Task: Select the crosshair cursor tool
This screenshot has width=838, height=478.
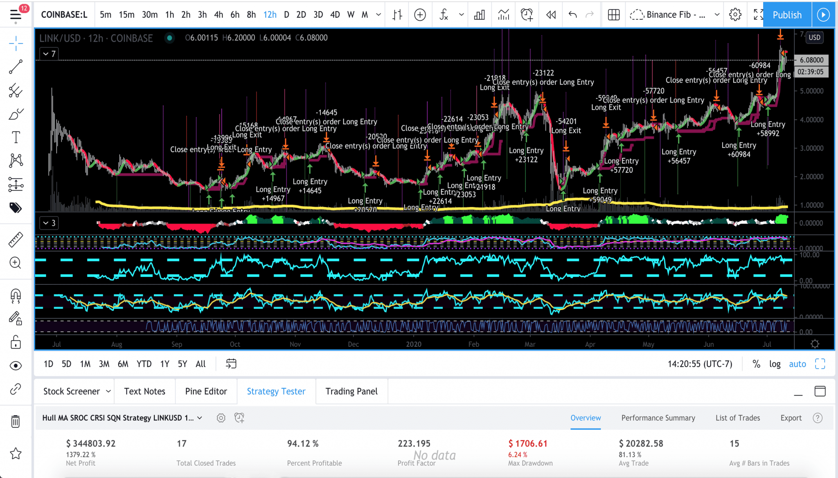Action: (x=16, y=44)
